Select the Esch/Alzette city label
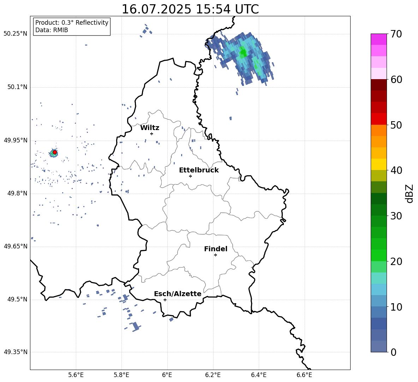The height and width of the screenshot is (382, 418). (x=178, y=294)
